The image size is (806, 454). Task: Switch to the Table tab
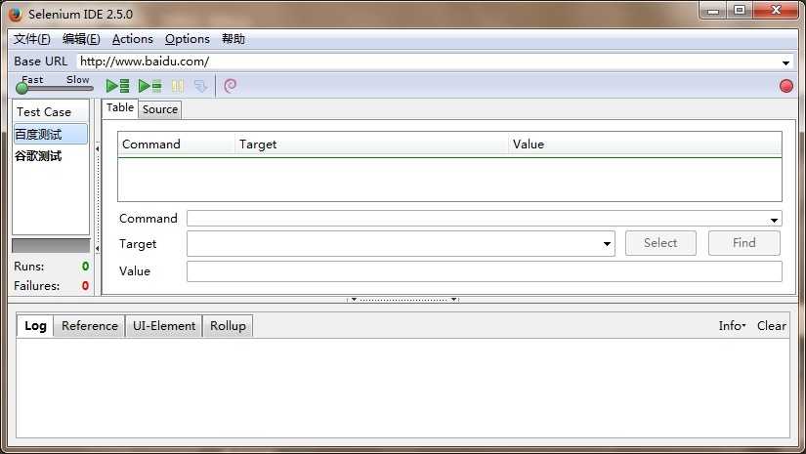point(120,107)
